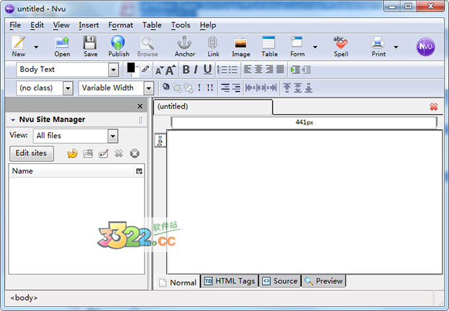This screenshot has height=311, width=449.
Task: Apply numbered list formatting
Action: (x=222, y=69)
